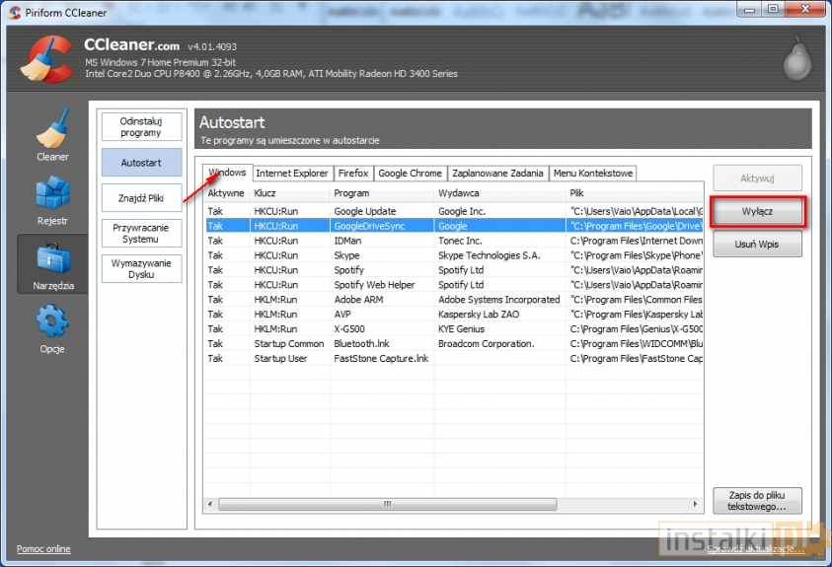Open Znajdź Pliki section
The image size is (832, 567).
[142, 198]
